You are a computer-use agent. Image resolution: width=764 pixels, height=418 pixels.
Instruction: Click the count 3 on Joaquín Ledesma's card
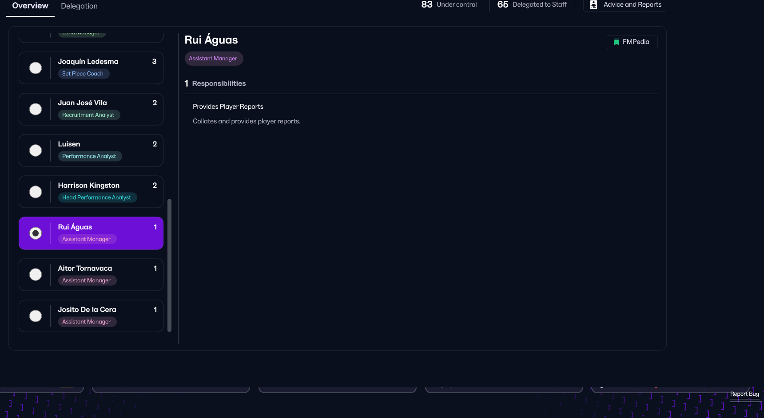pyautogui.click(x=155, y=62)
